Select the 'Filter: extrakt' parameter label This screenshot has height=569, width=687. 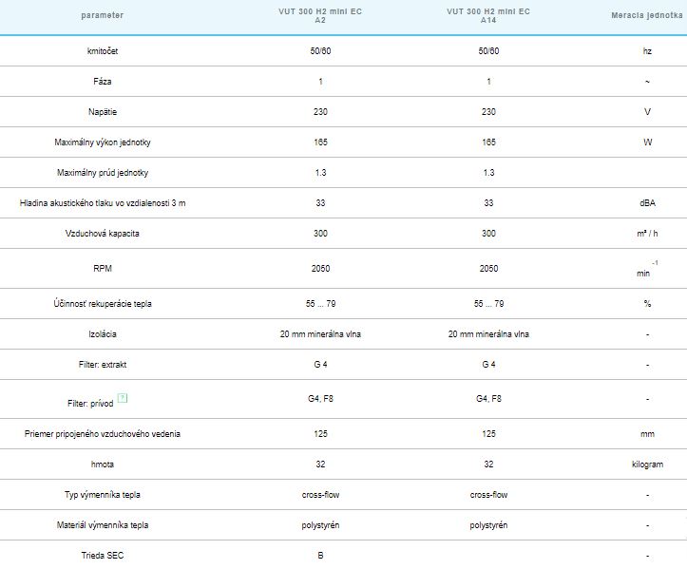[x=102, y=365]
